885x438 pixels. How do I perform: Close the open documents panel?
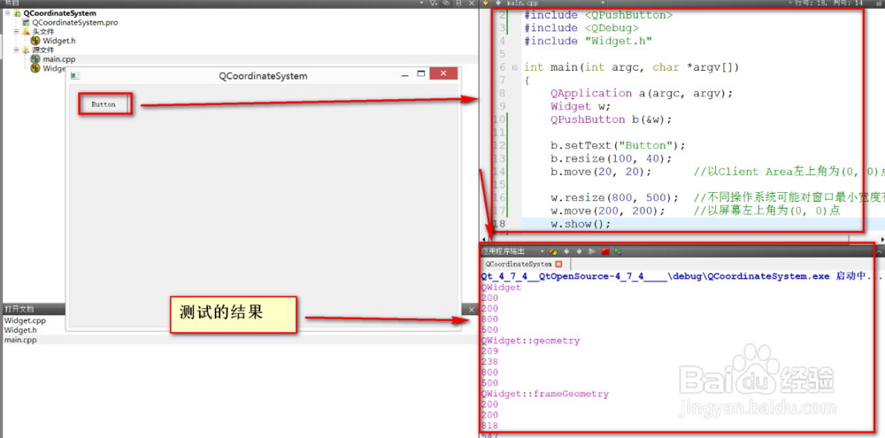pos(472,310)
